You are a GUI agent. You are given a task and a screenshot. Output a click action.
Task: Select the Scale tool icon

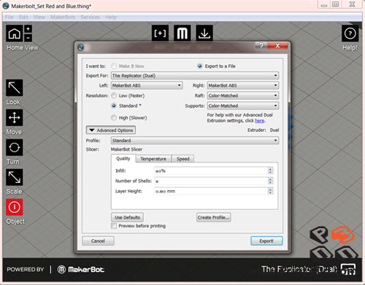coord(15,177)
